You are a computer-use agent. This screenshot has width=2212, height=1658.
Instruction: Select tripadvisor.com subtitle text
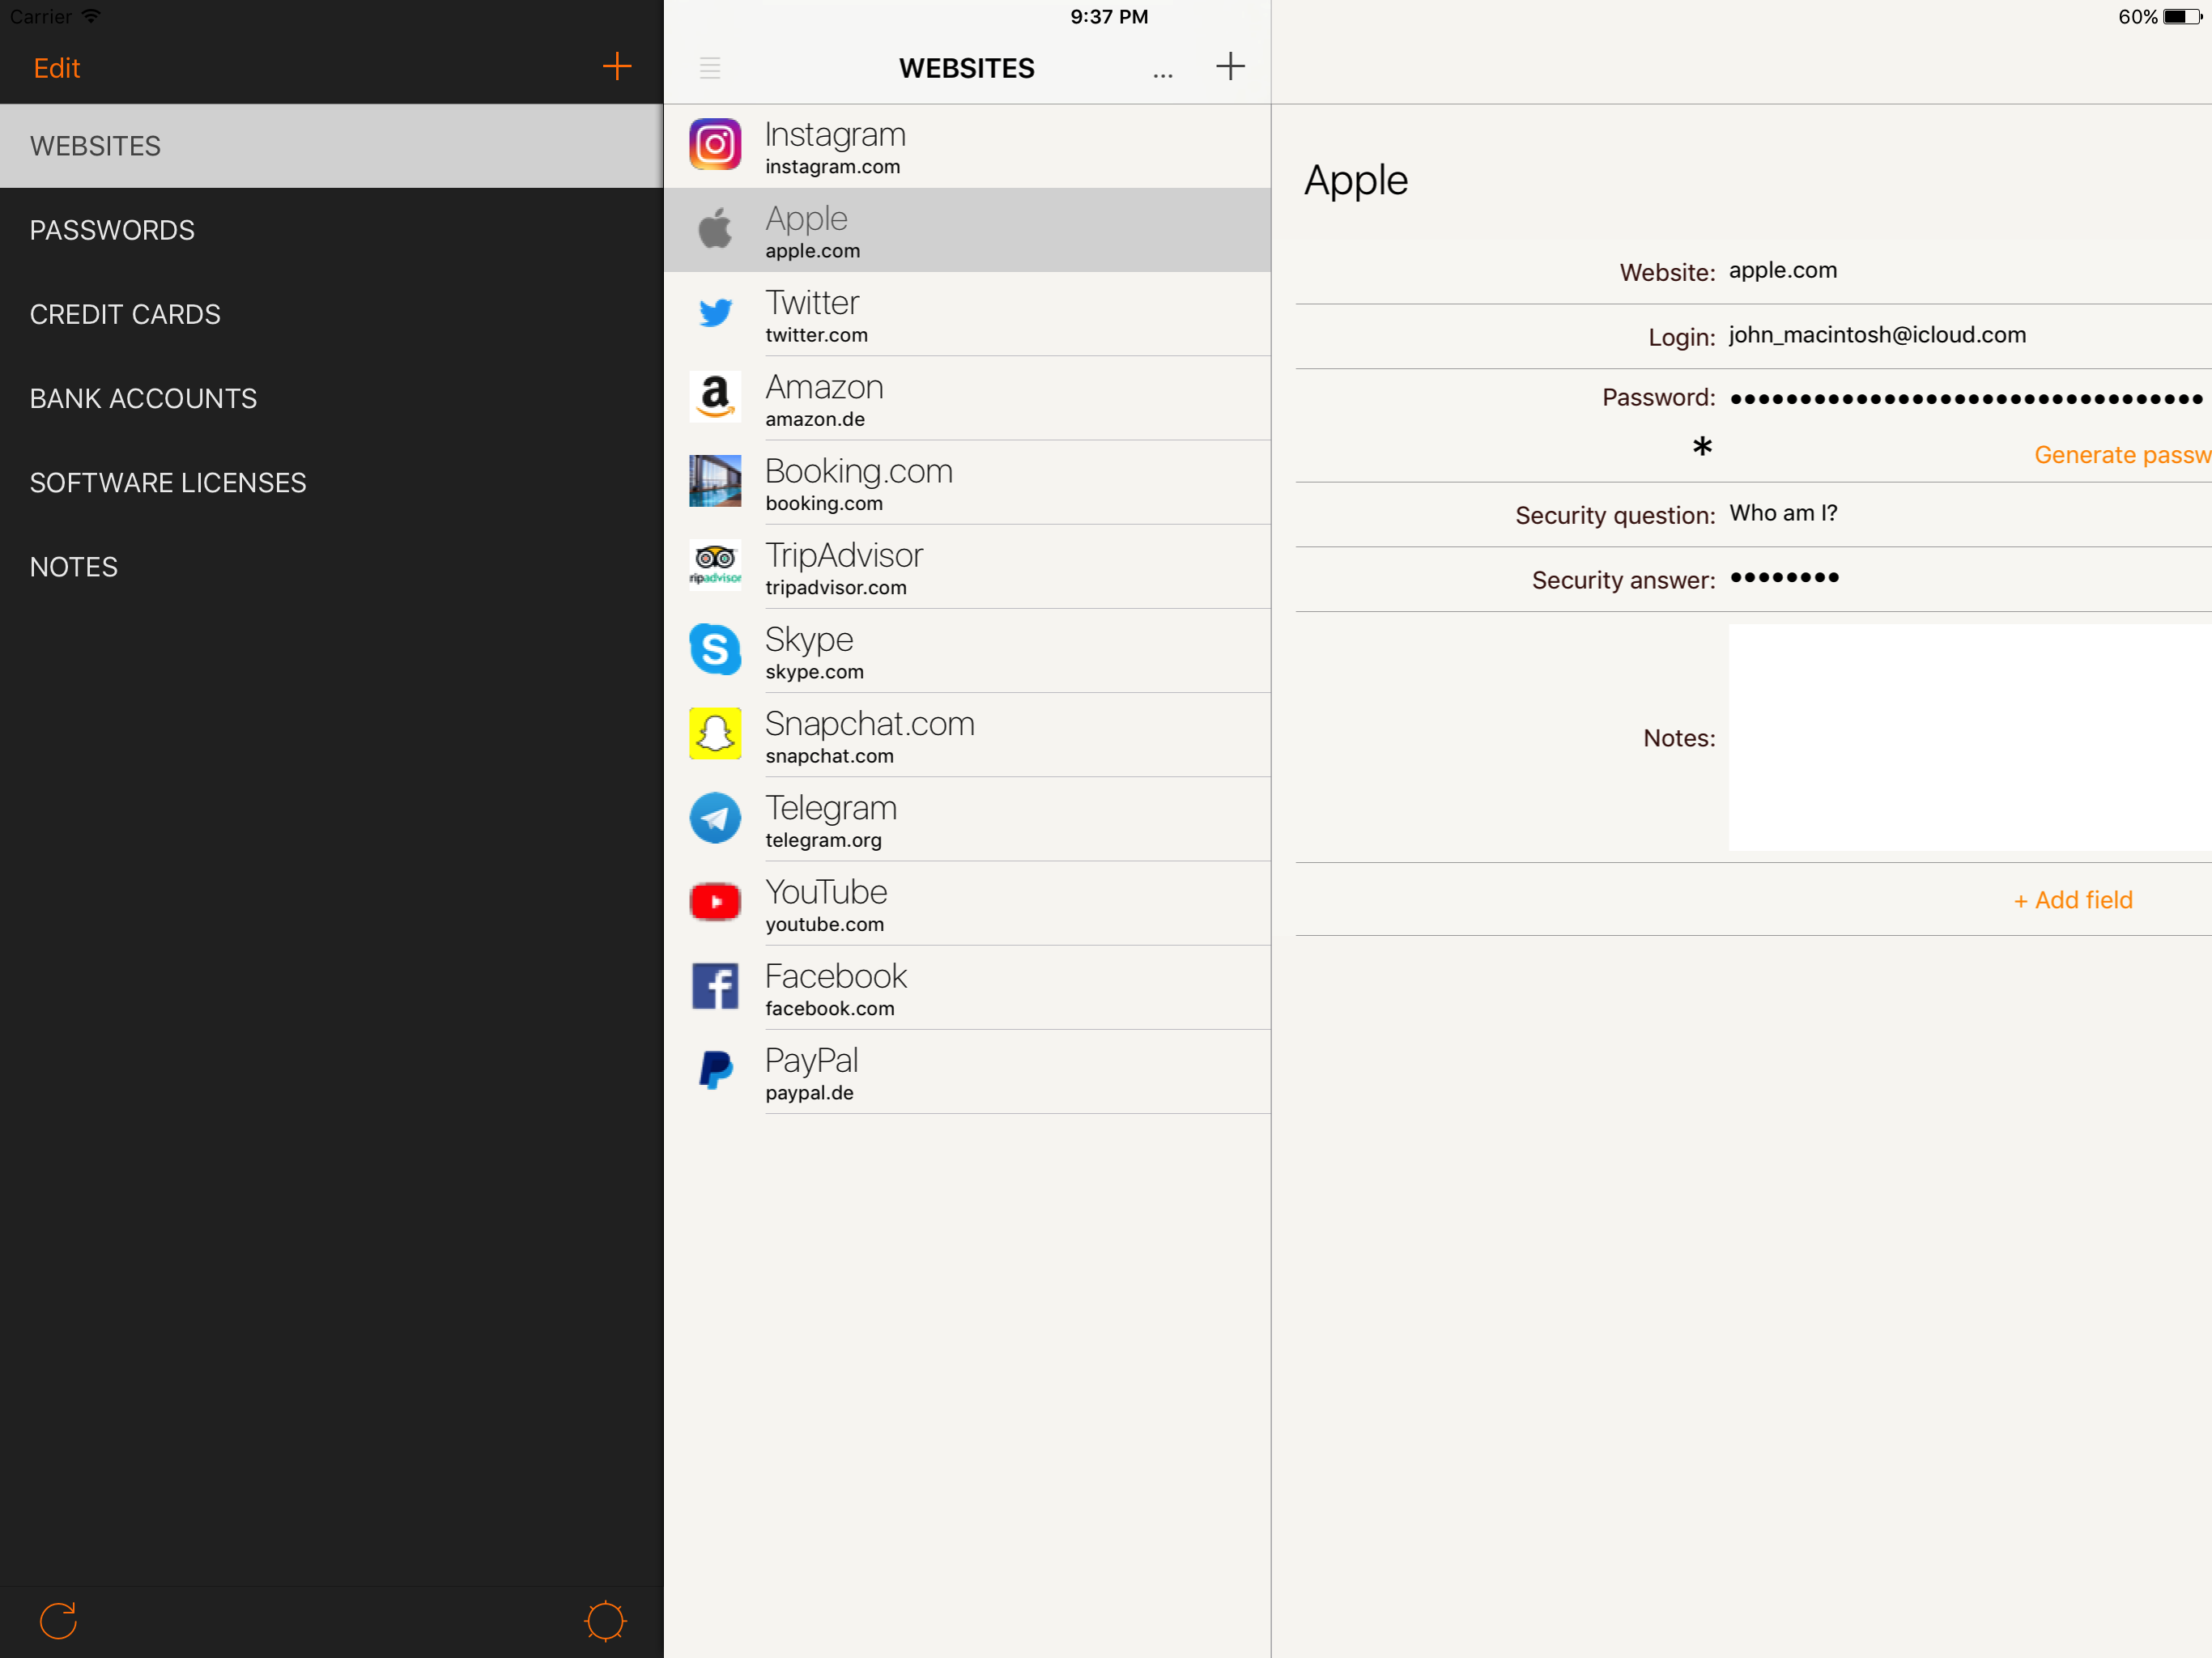coord(836,588)
